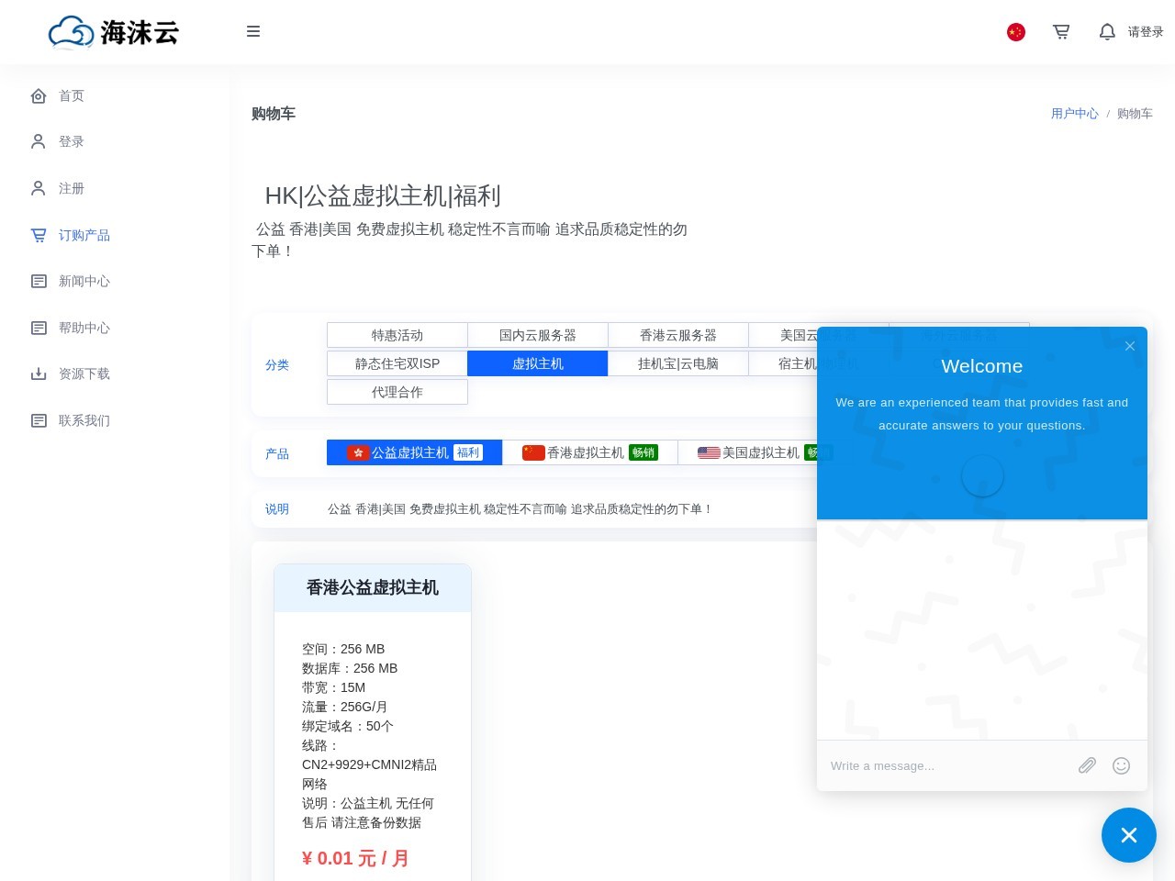The image size is (1175, 881).
Task: Choose the 特惠活动 category
Action: point(397,335)
